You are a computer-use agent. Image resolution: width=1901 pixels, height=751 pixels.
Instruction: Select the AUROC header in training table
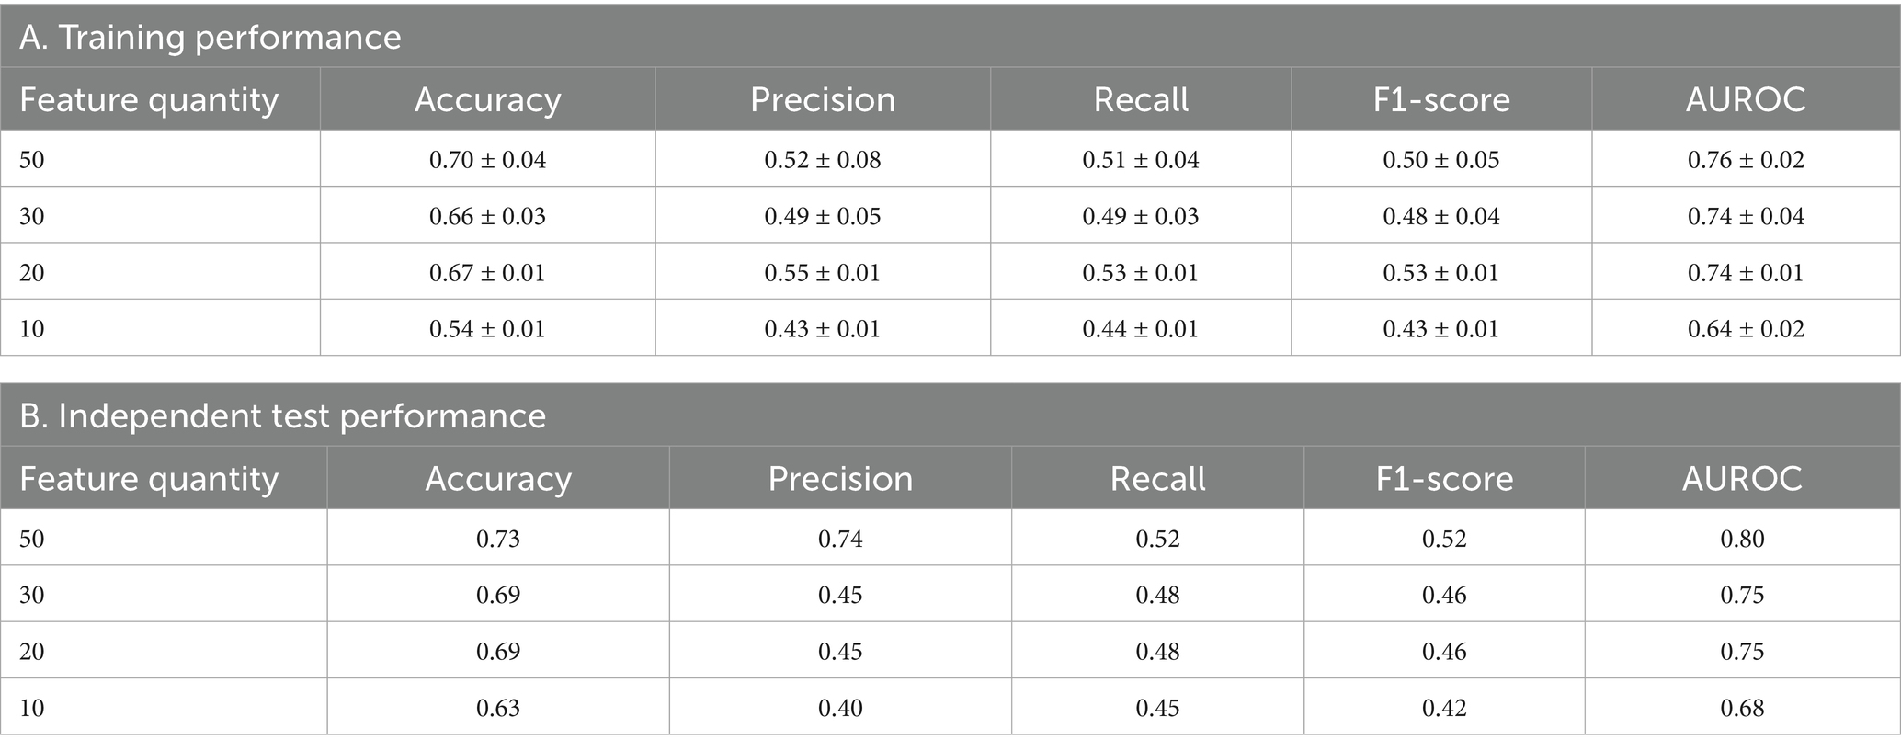[1746, 99]
